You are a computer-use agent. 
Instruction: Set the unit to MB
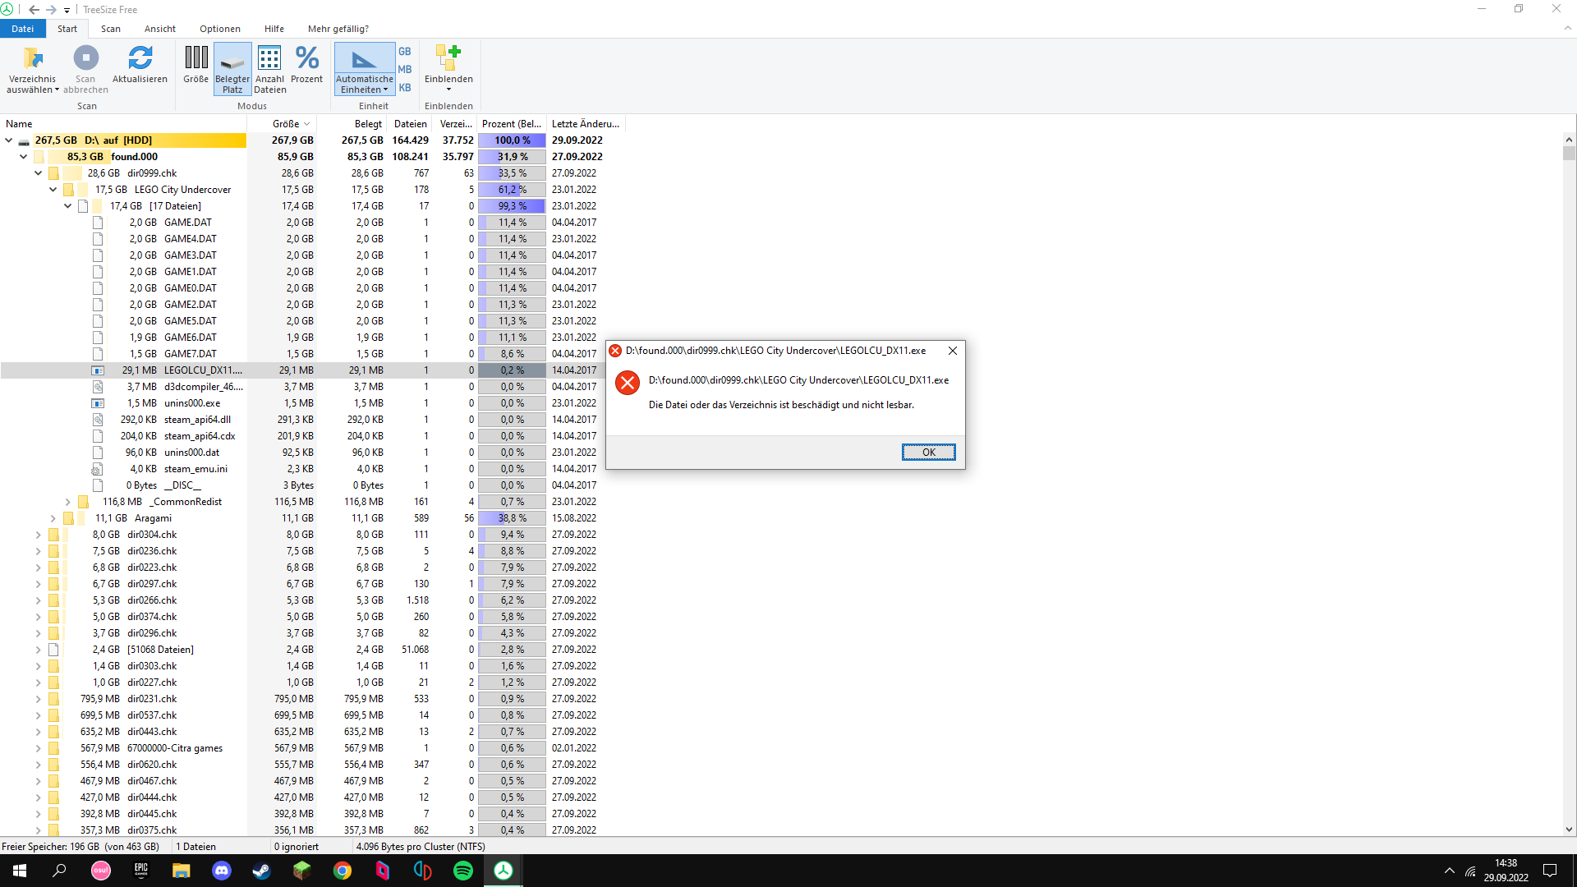coord(404,70)
